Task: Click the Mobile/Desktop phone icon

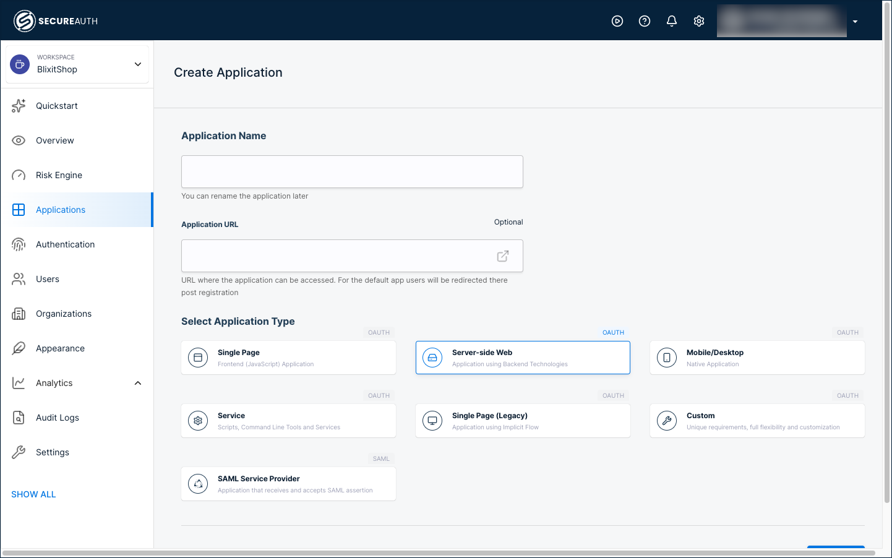Action: [667, 358]
